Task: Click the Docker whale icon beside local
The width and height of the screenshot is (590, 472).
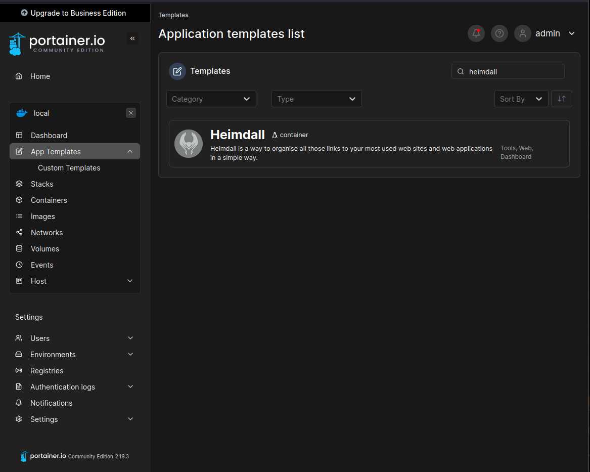Action: [22, 113]
